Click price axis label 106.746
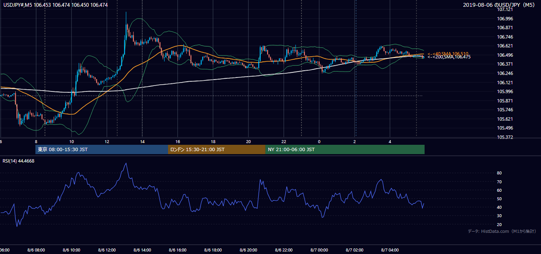The width and height of the screenshot is (541, 254). pos(505,37)
